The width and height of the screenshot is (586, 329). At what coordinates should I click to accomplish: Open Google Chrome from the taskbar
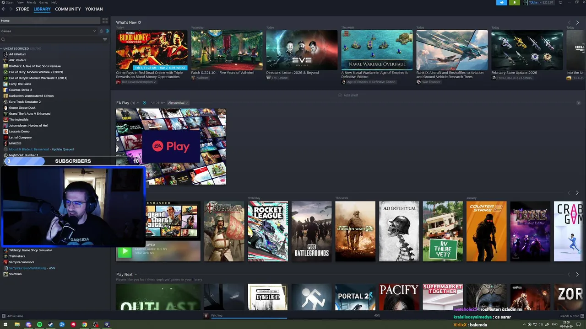pyautogui.click(x=84, y=324)
